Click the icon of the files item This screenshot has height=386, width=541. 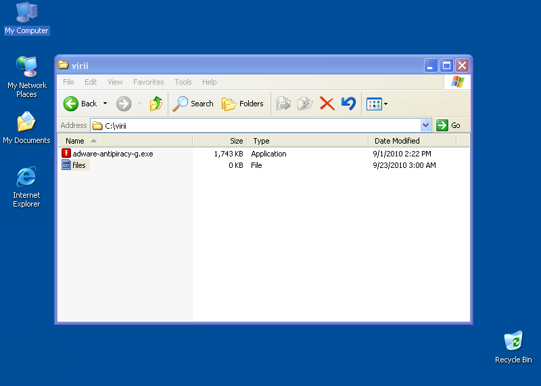[x=66, y=165]
